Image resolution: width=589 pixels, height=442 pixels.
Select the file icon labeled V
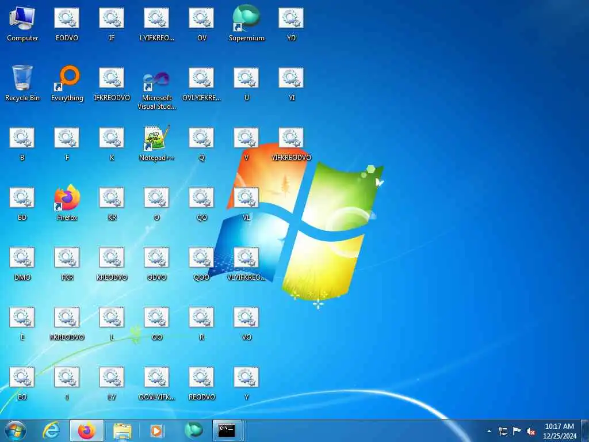[246, 143]
